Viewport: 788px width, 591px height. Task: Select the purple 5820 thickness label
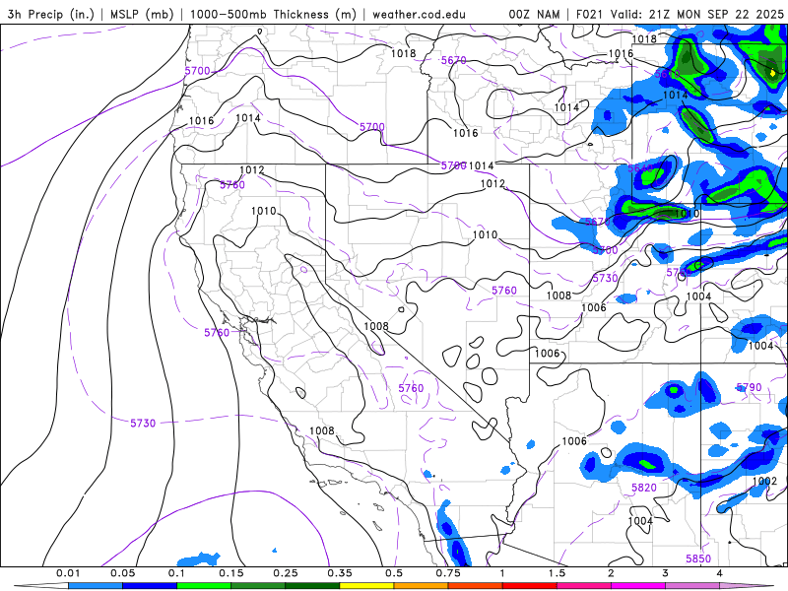(644, 488)
